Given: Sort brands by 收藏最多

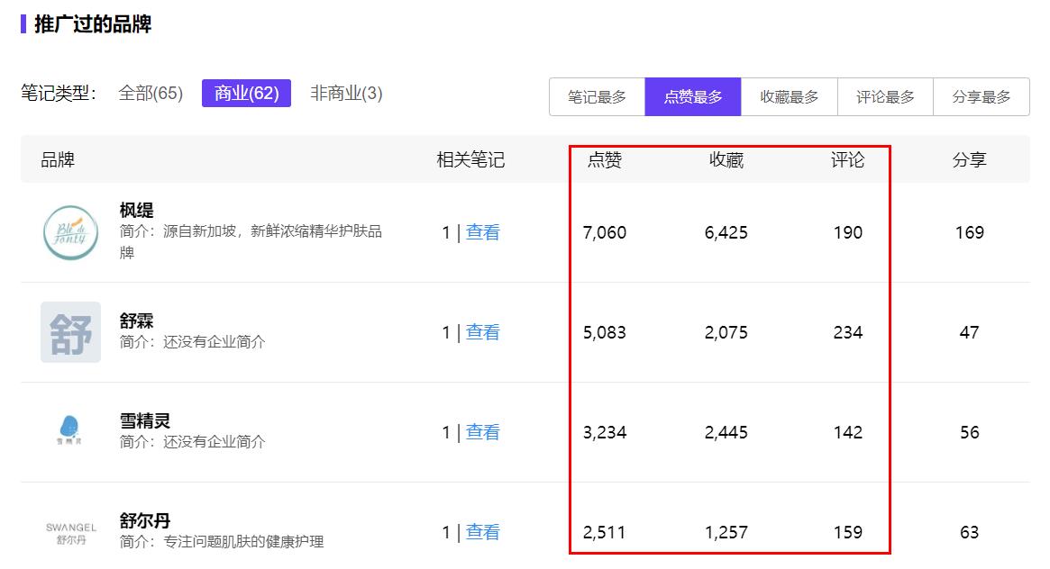Looking at the screenshot, I should (790, 97).
